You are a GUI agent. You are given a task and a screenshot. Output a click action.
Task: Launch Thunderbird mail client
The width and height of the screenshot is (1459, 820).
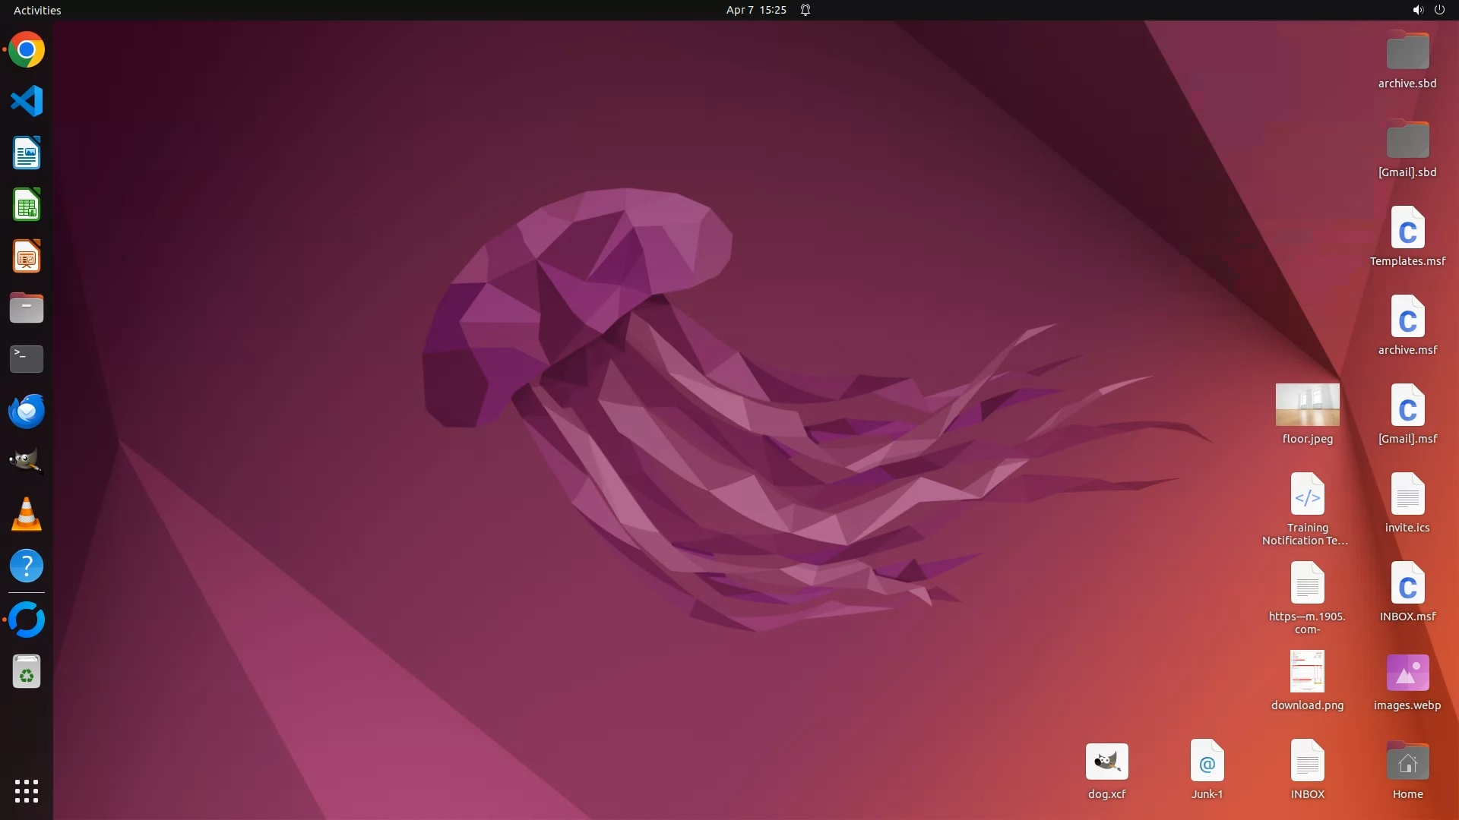pos(27,411)
